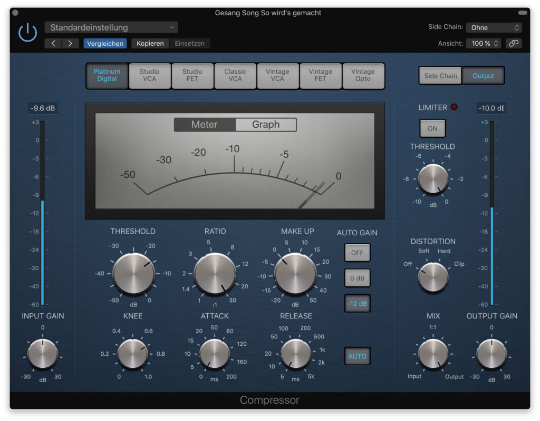Click the Vergleichen button
Viewport: 540px width, 421px height.
click(x=105, y=43)
